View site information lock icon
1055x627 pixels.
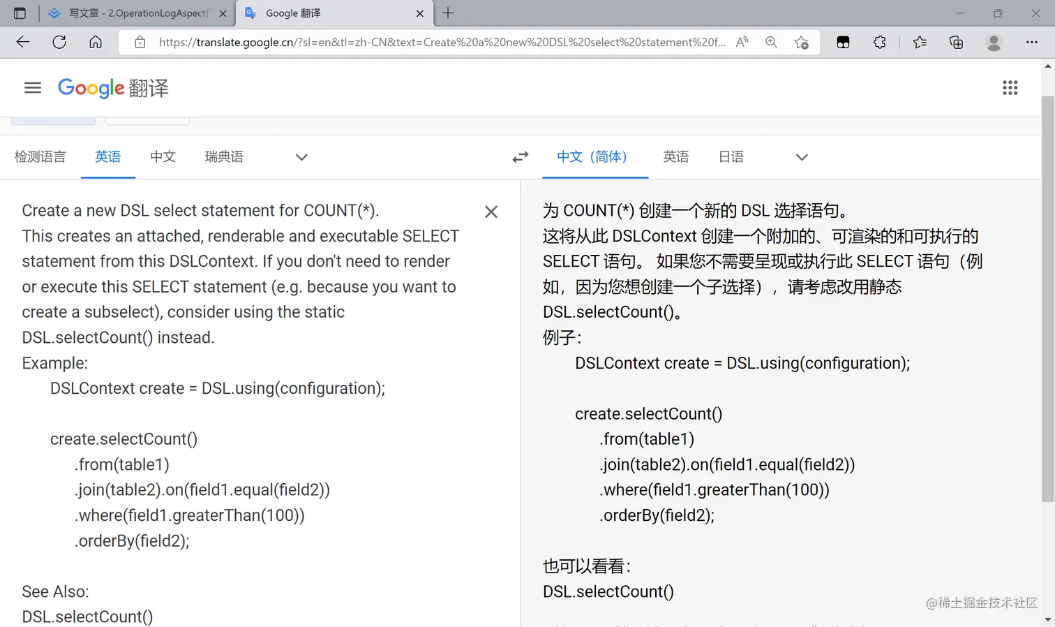click(140, 42)
